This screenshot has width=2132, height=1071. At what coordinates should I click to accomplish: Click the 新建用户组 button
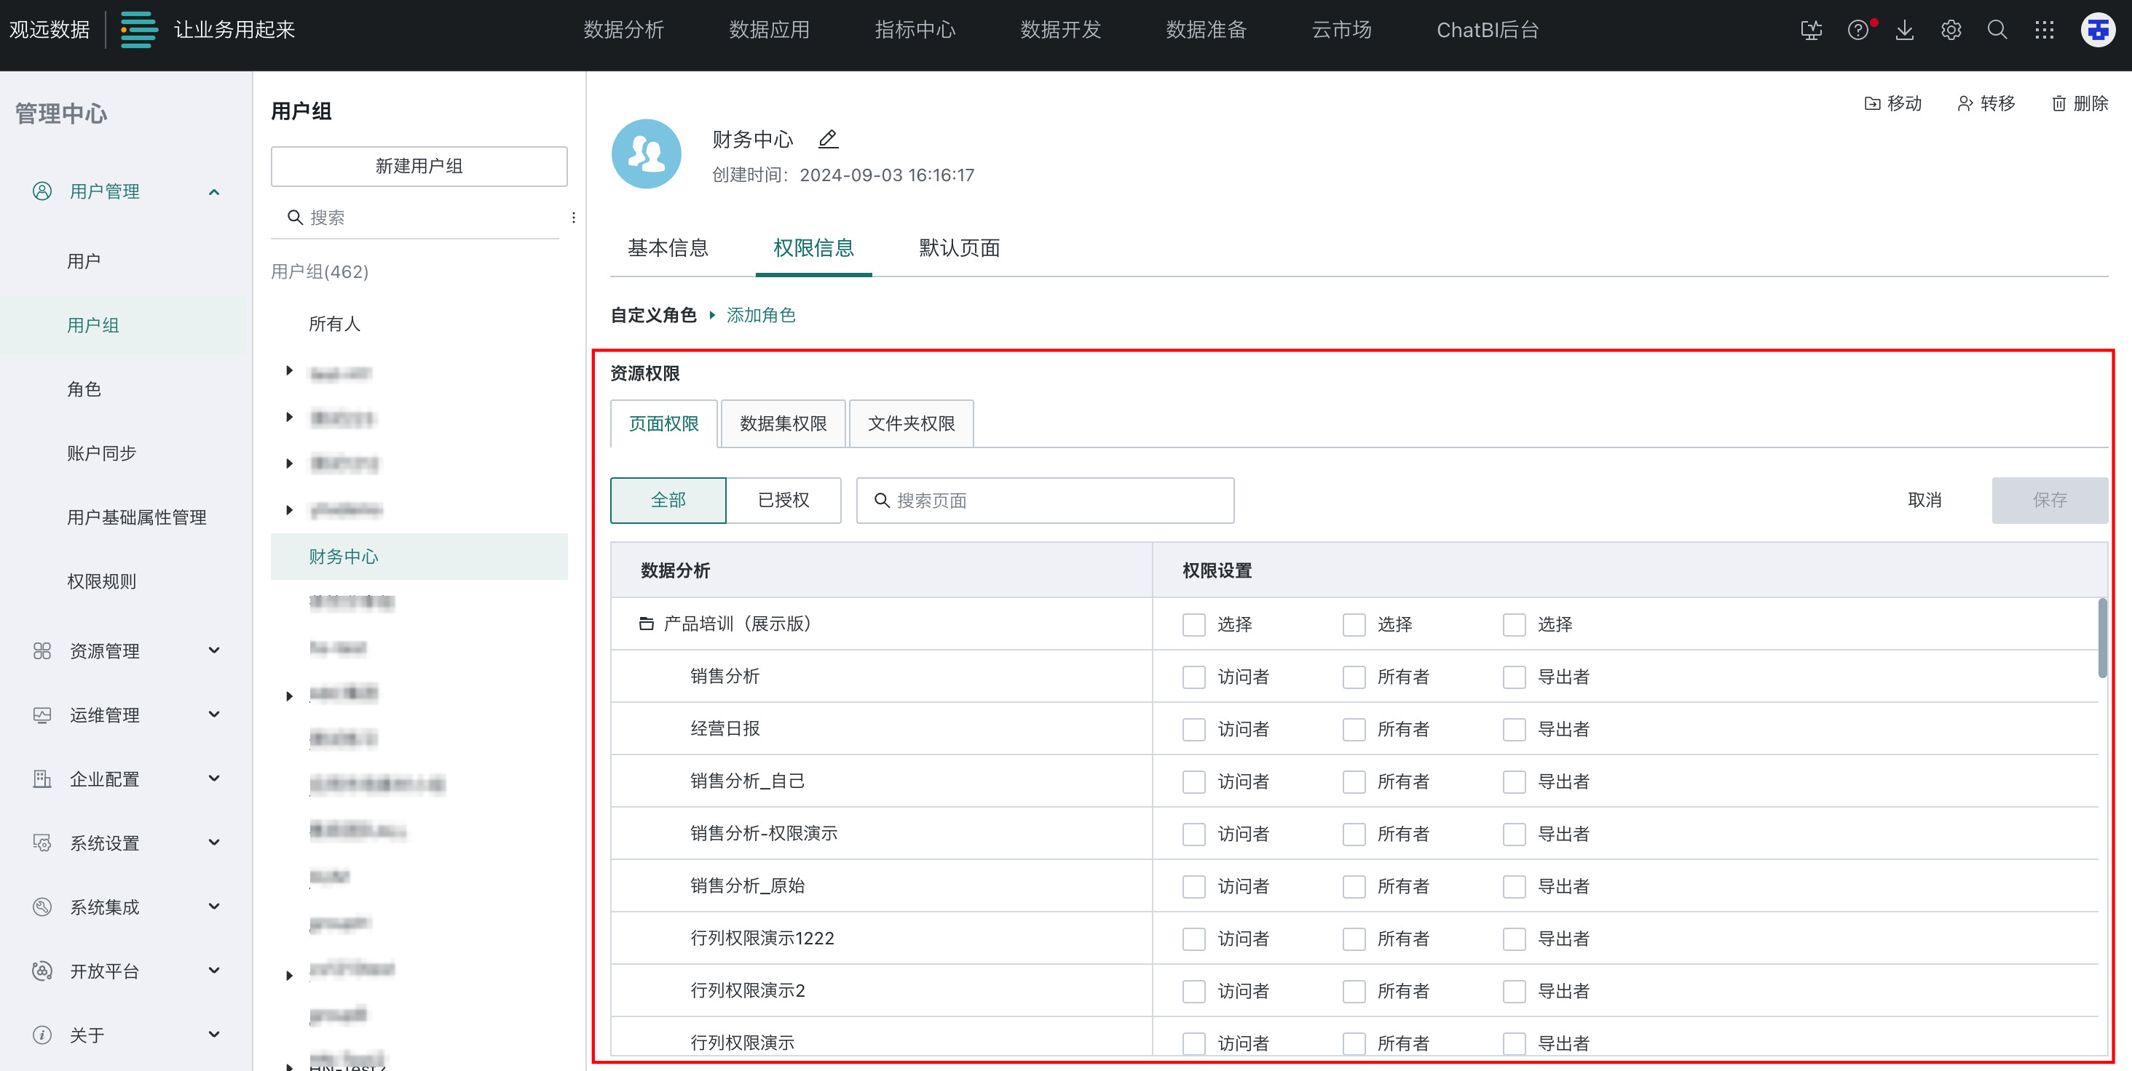pos(419,166)
